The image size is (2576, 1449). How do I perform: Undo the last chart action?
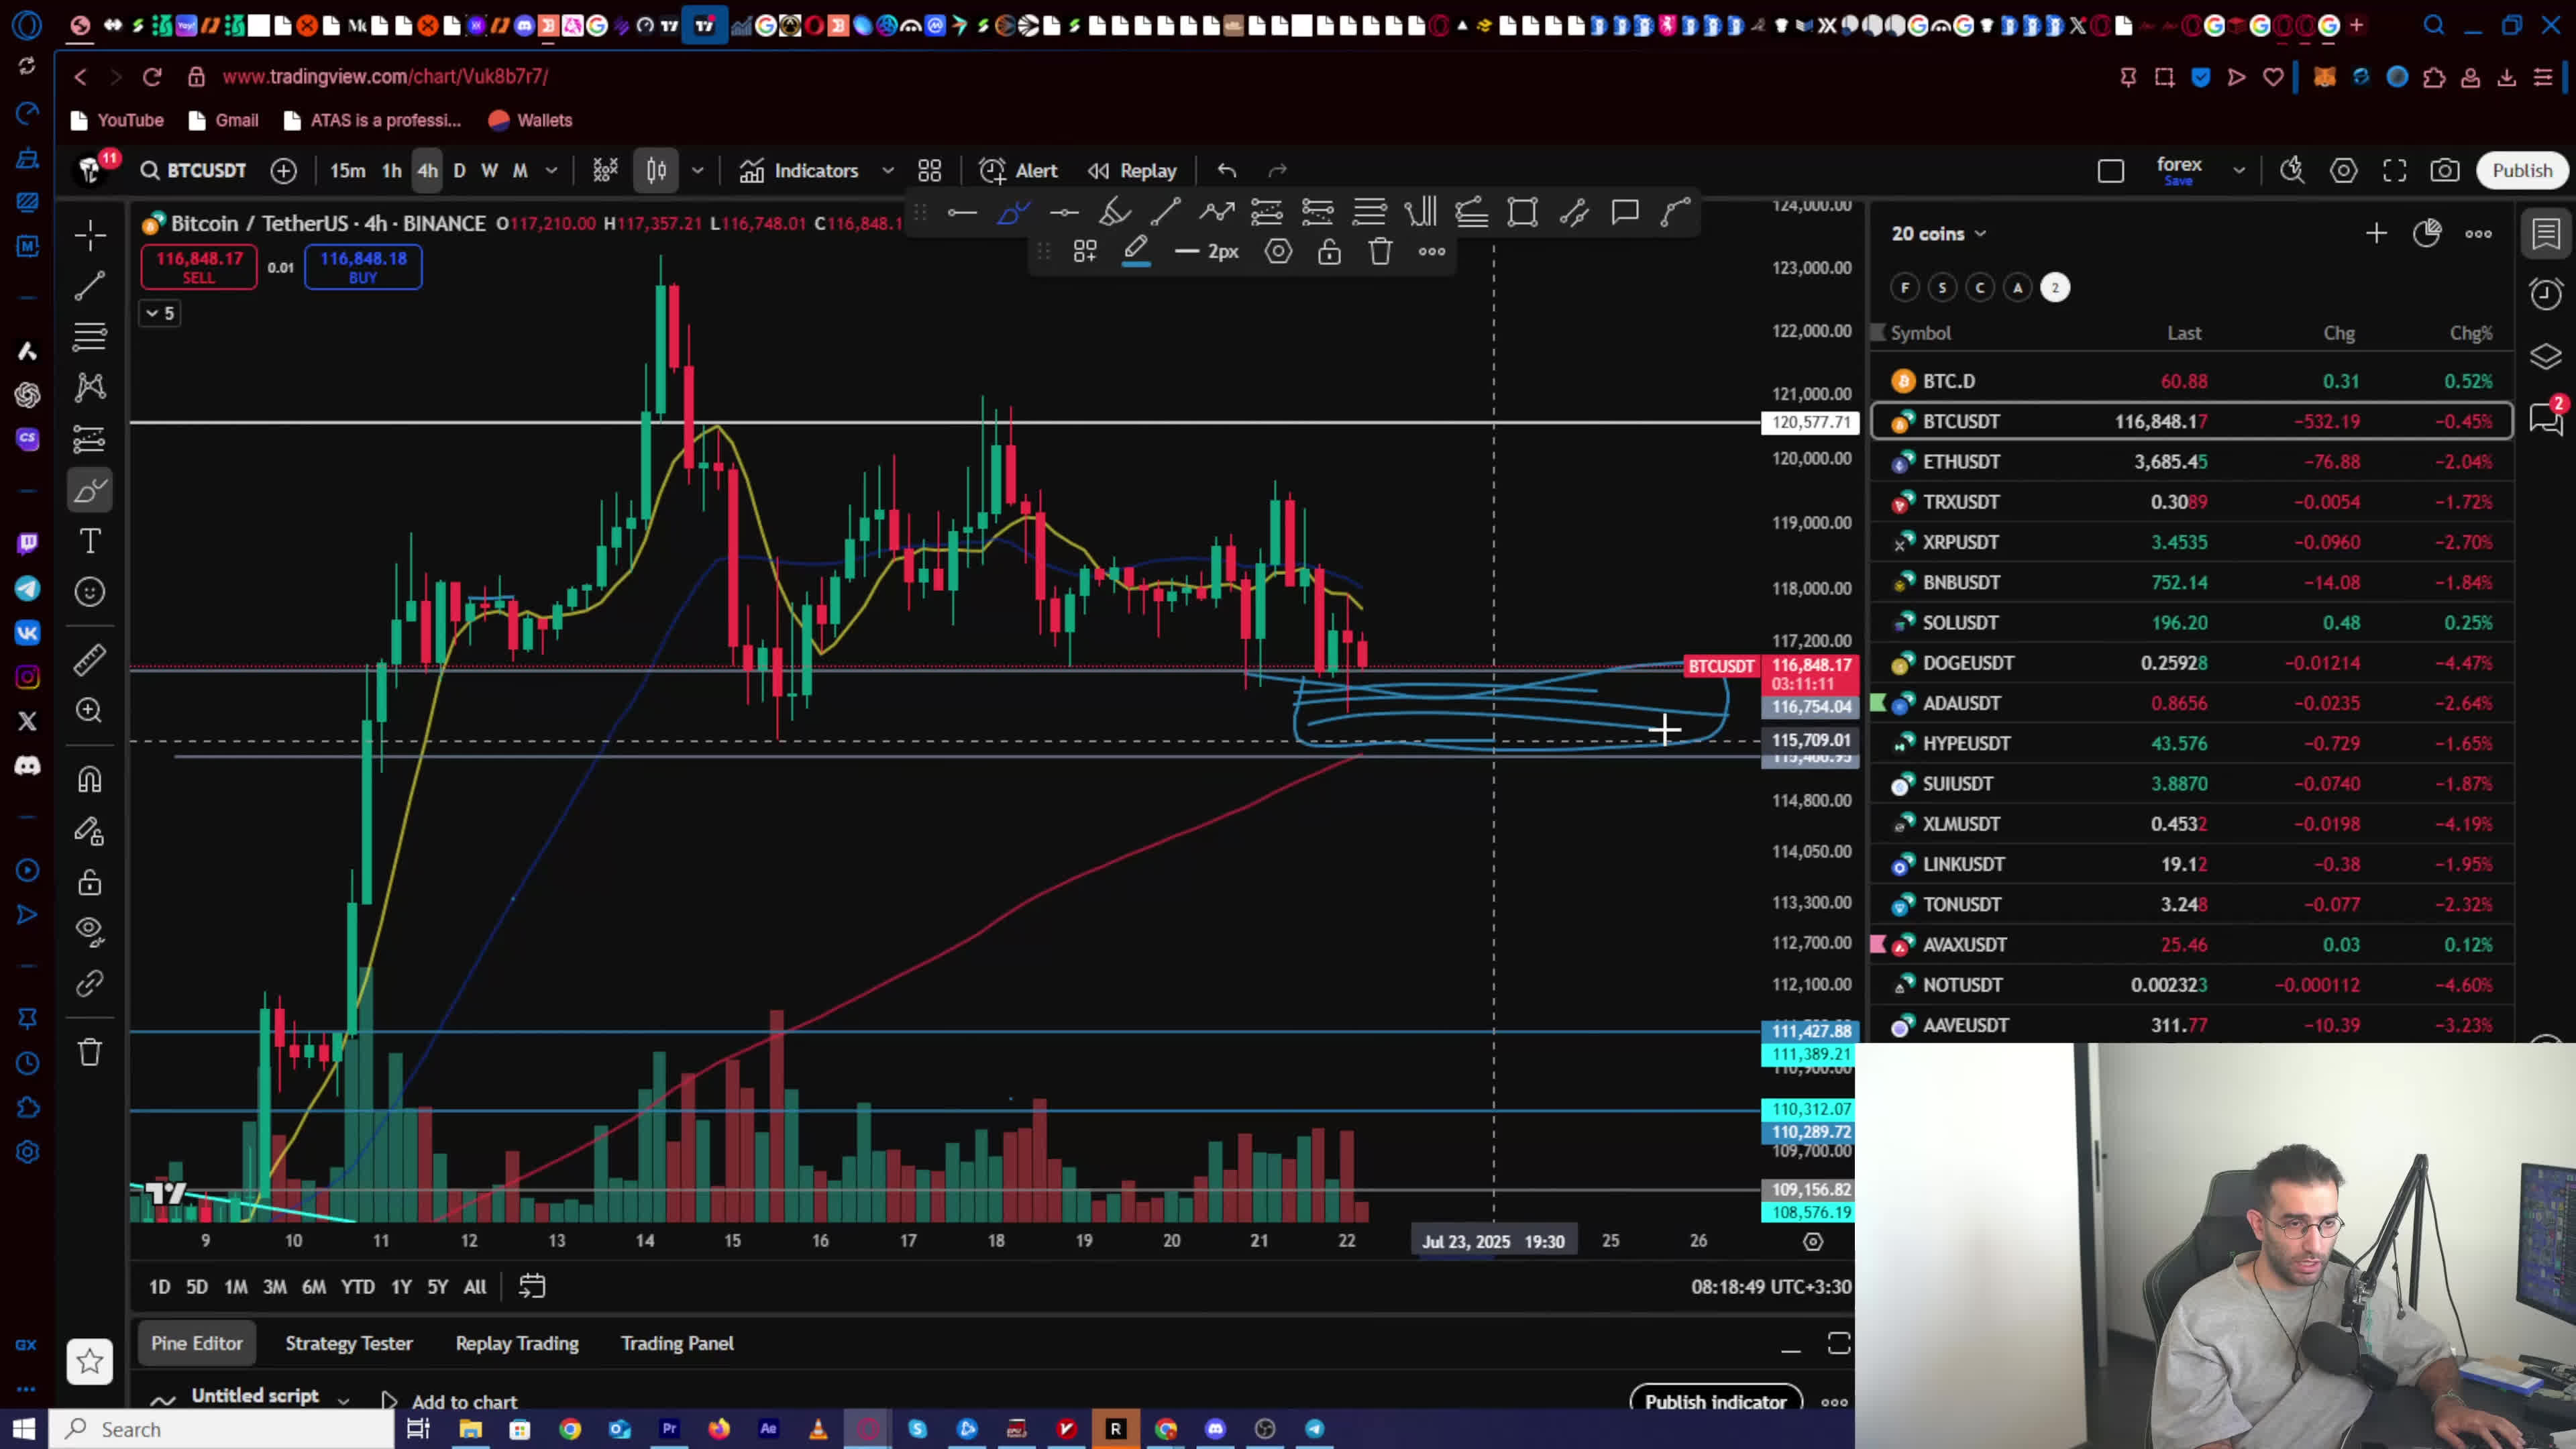[1227, 171]
